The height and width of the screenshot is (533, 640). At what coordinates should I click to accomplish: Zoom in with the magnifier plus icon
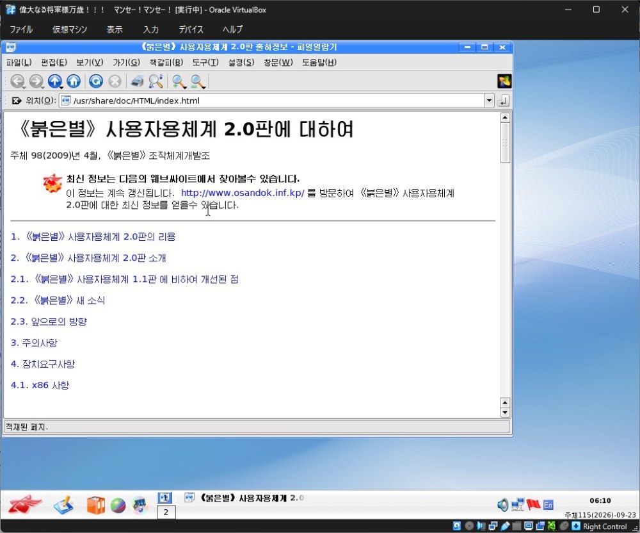pos(178,81)
